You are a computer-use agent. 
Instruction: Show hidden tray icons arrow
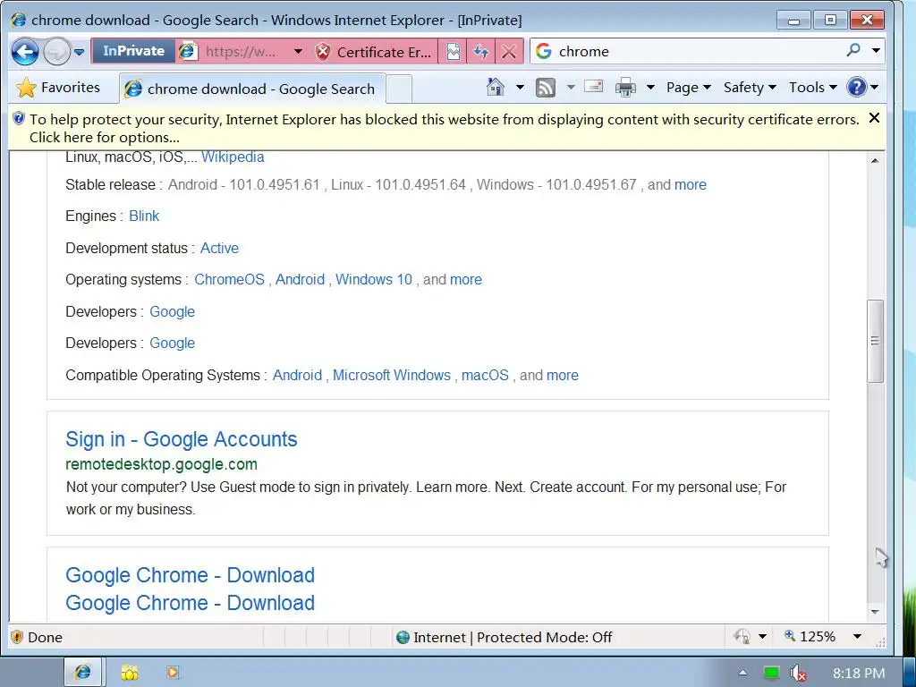[742, 673]
